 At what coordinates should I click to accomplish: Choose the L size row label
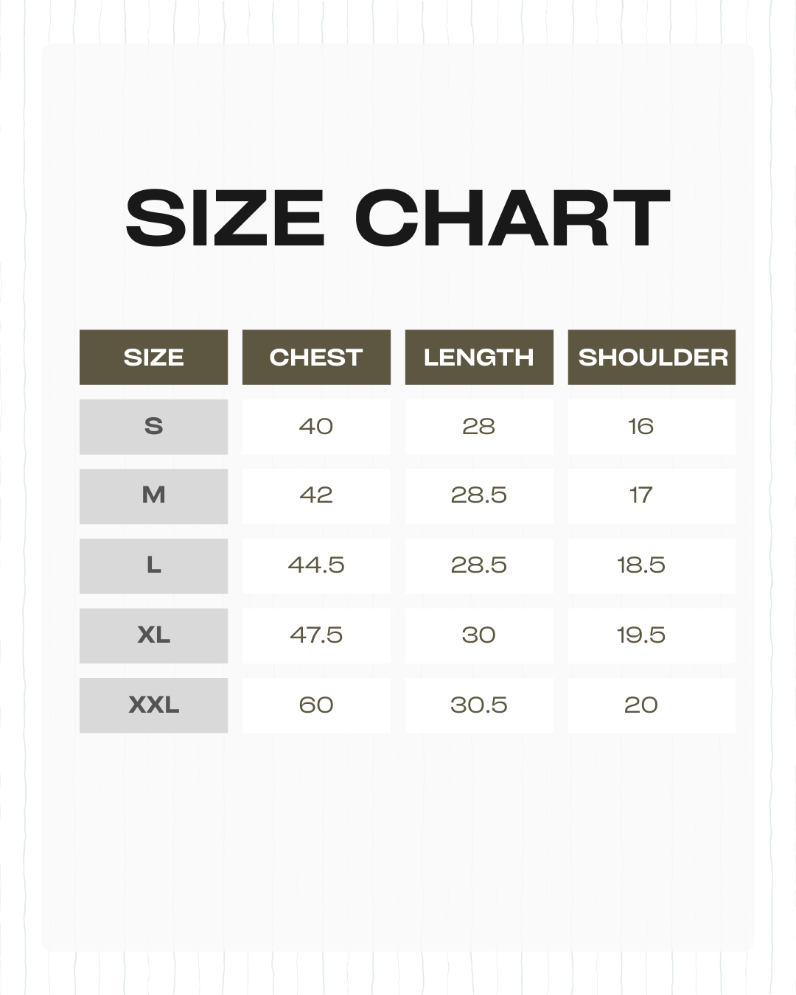(153, 565)
